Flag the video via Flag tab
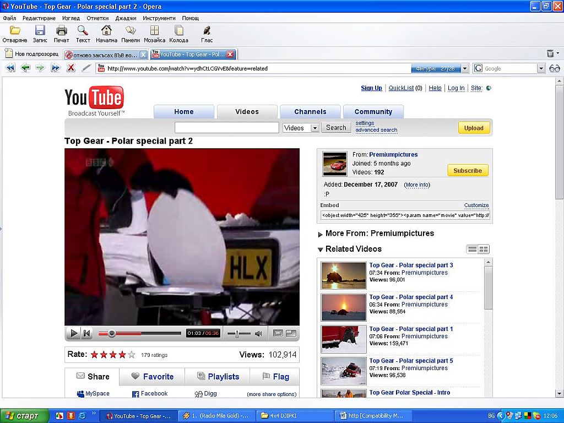The height and width of the screenshot is (423, 564). pos(275,377)
